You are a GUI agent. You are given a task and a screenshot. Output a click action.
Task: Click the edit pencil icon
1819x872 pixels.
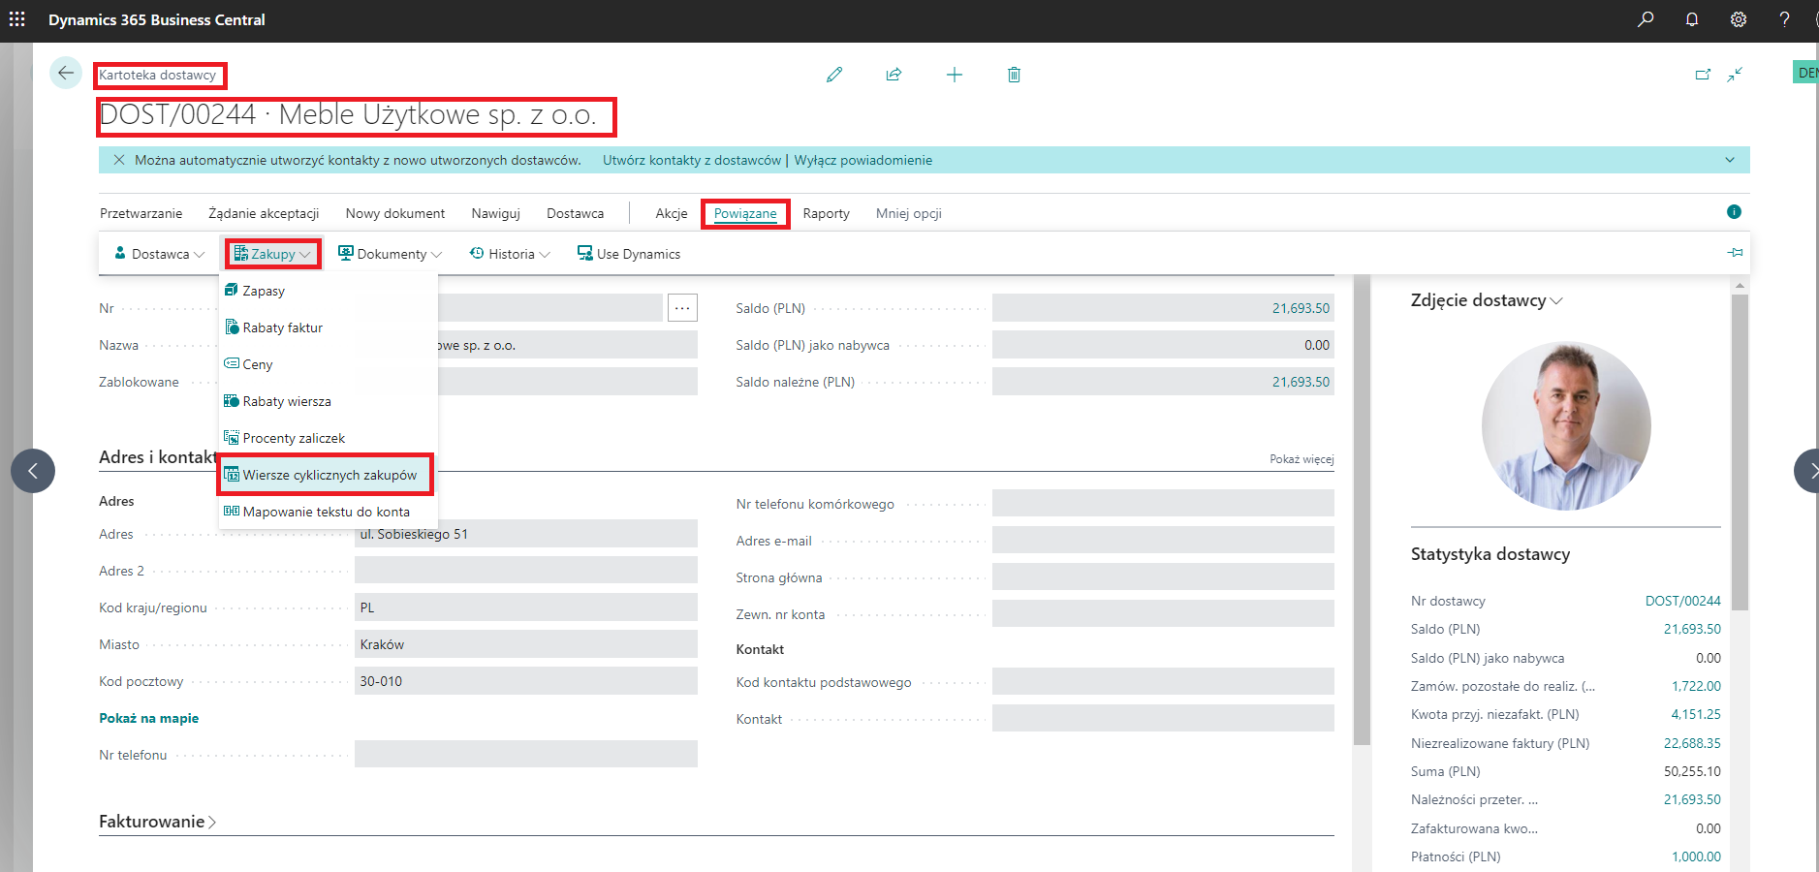[834, 75]
